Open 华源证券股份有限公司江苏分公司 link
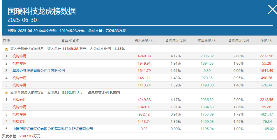The width and height of the screenshot is (277, 140). (39, 70)
